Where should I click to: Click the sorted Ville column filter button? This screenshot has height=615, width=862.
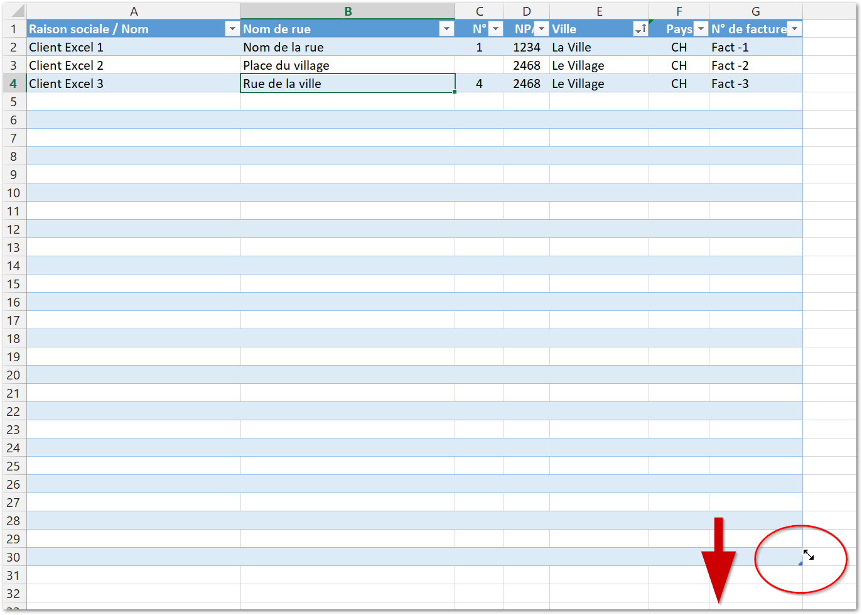(x=640, y=29)
